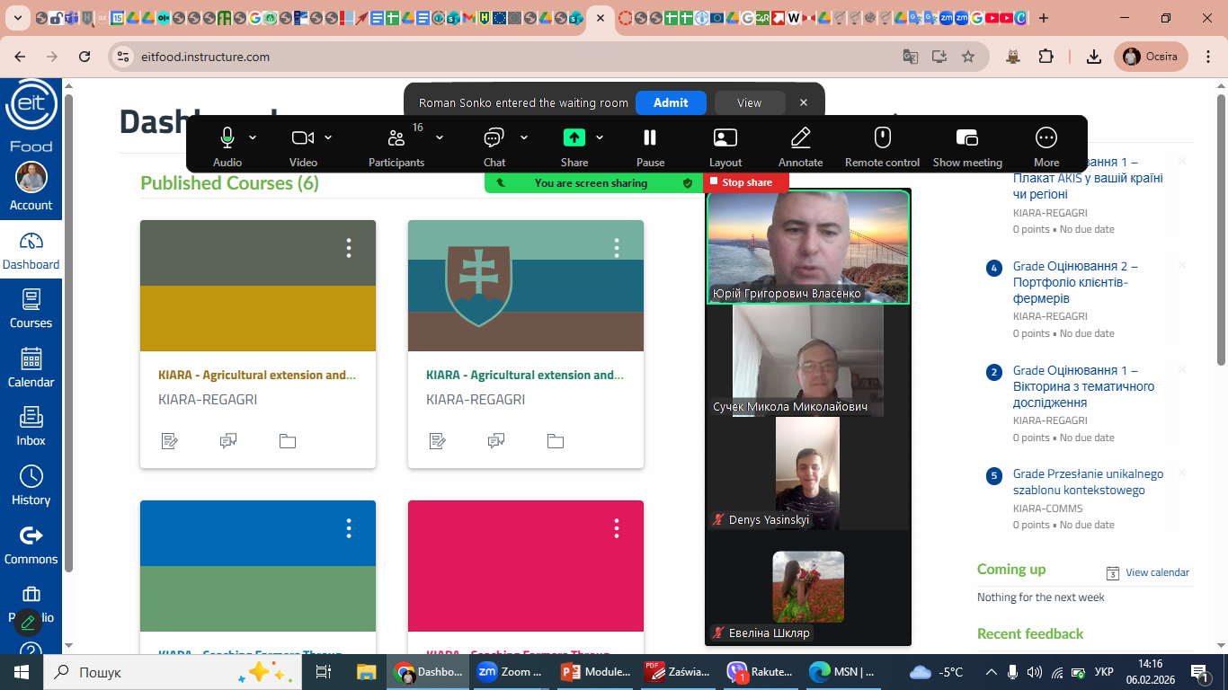Open discussions icon on the olive-yellow KIARA card
The width and height of the screenshot is (1228, 690).
coord(228,441)
